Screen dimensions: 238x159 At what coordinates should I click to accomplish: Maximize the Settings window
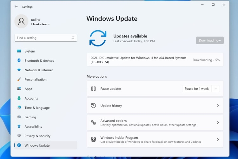tap(213, 4)
